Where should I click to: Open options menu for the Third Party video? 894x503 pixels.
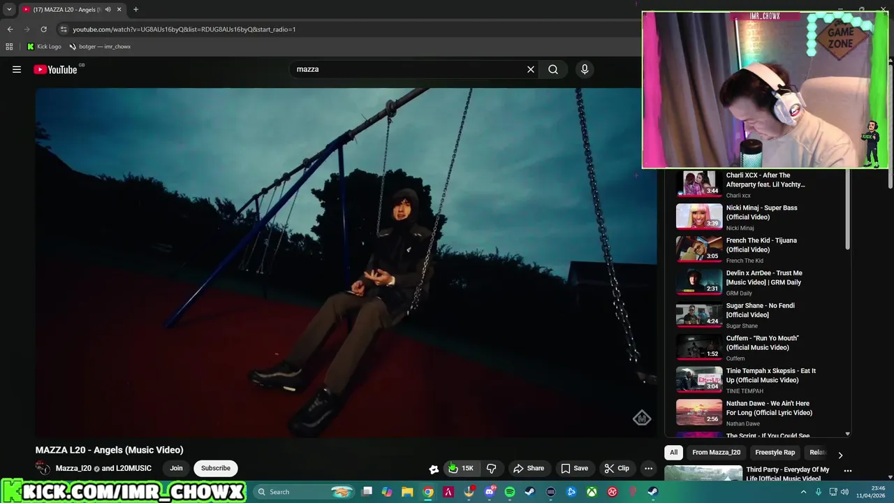(847, 471)
